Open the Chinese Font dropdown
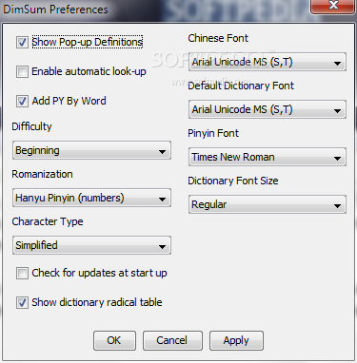The height and width of the screenshot is (363, 357). (x=268, y=62)
